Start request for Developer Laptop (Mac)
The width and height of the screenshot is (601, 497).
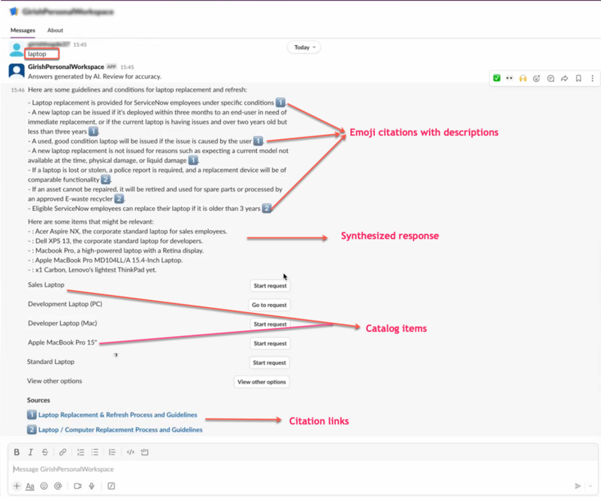[x=270, y=324]
